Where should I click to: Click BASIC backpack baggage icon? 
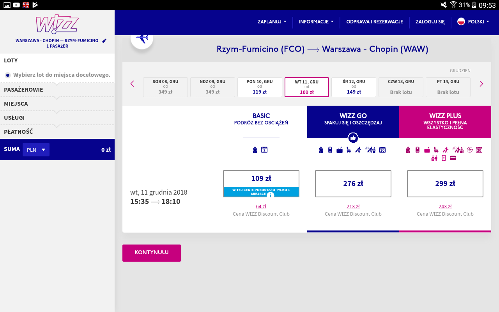[255, 150]
